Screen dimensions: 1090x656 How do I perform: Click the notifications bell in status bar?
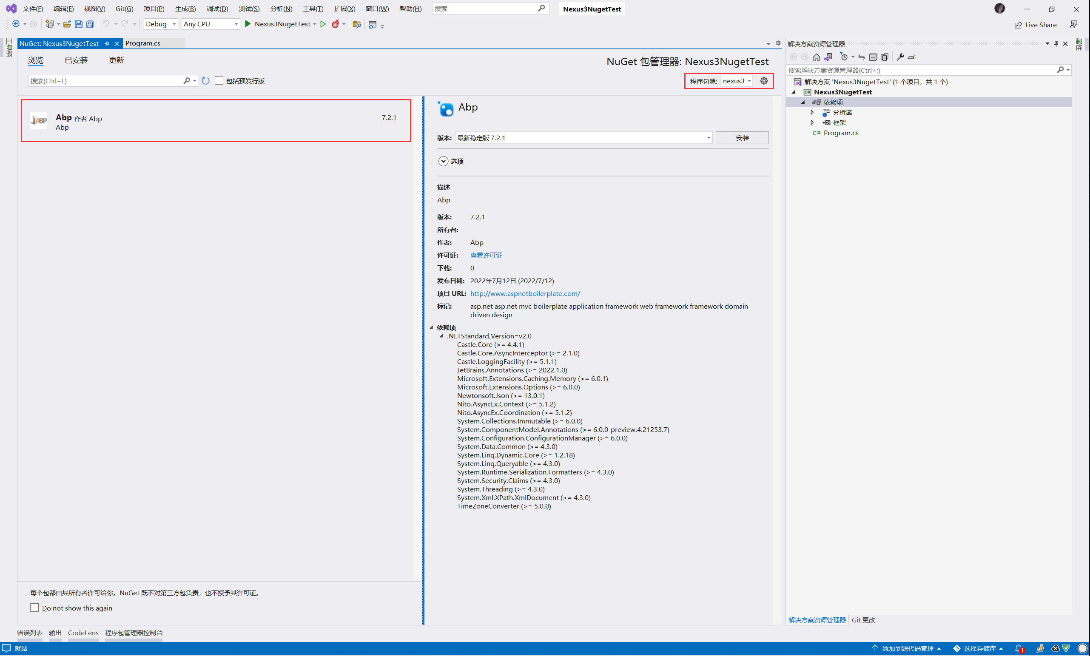1019,648
